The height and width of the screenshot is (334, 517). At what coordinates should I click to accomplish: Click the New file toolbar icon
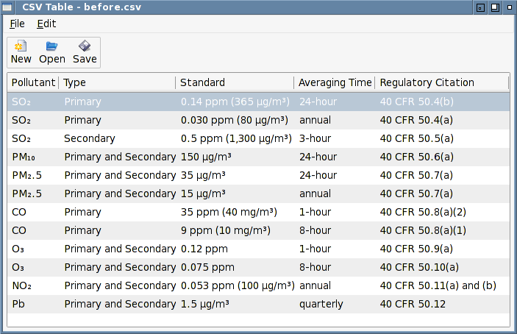[x=21, y=51]
